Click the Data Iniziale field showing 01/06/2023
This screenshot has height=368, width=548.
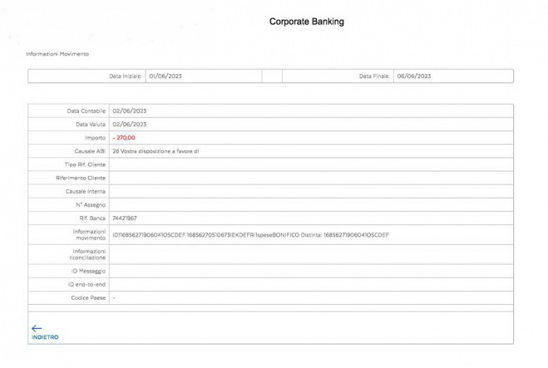pos(201,76)
